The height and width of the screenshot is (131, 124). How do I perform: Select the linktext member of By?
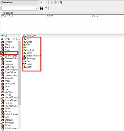(29, 50)
